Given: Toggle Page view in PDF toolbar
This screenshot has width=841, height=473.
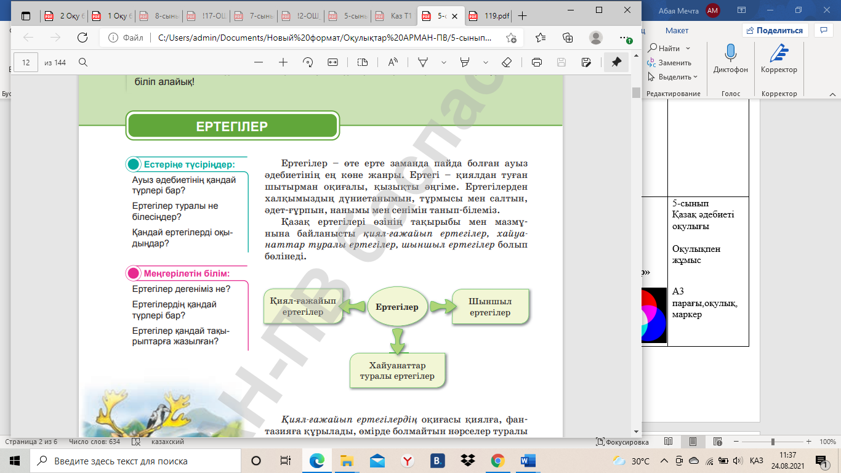Looking at the screenshot, I should pos(362,62).
